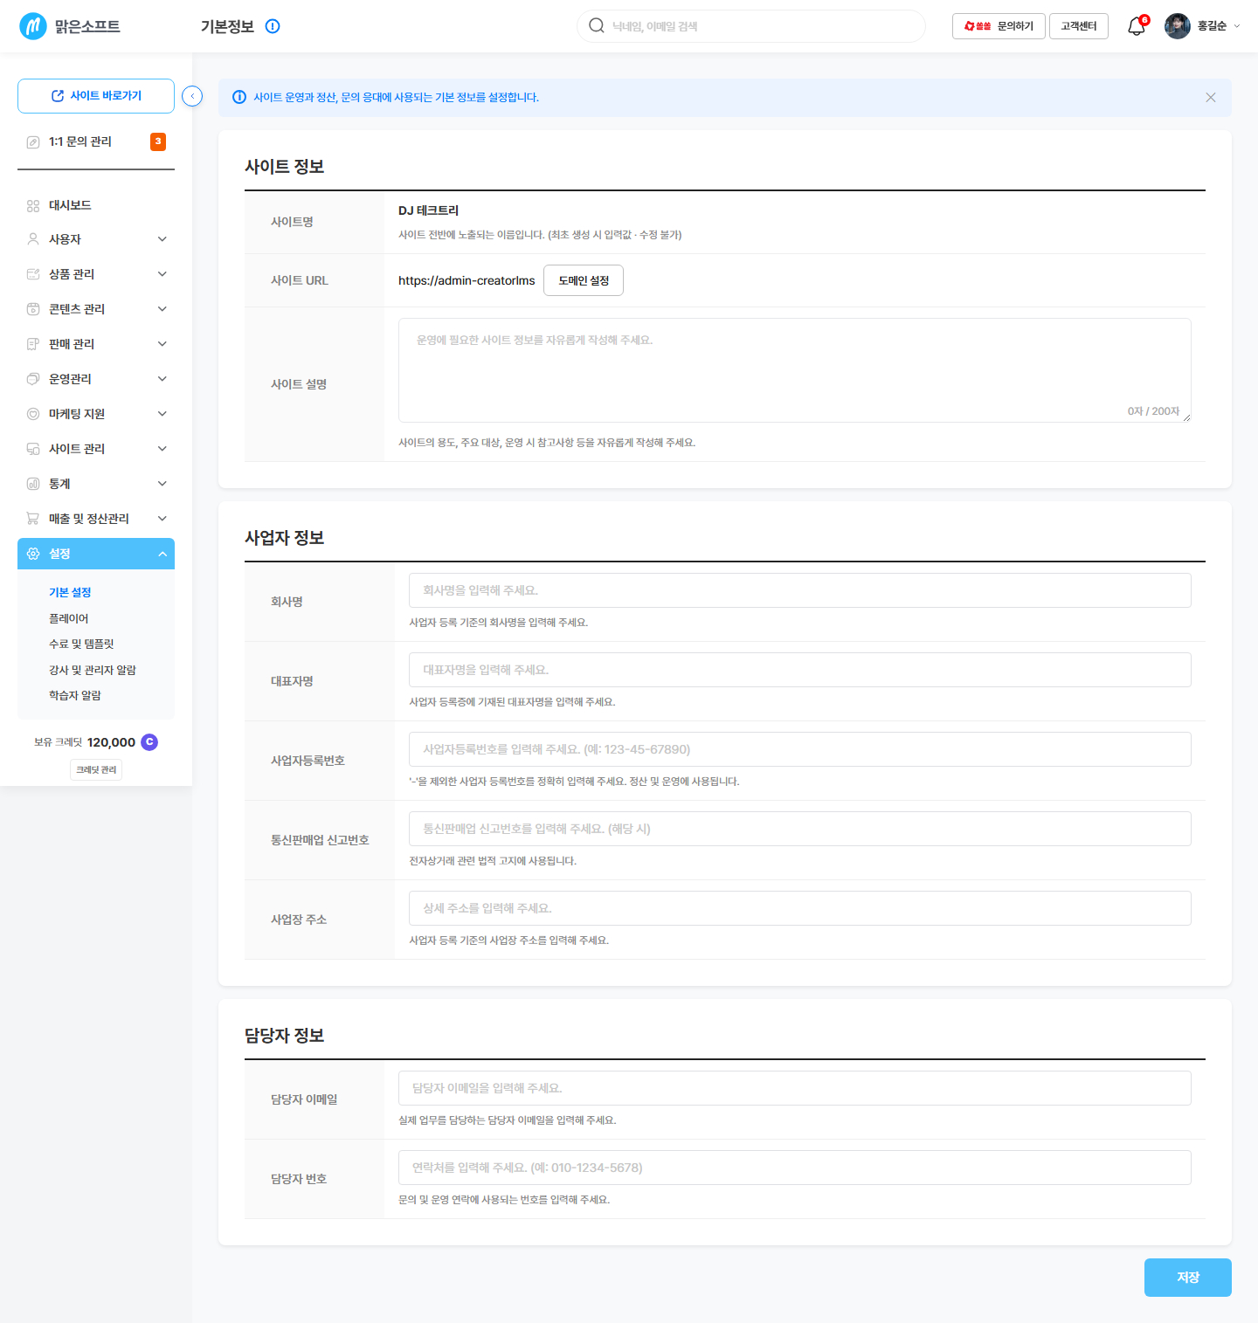
Task: Click the 운영관리 icon
Action: (x=33, y=378)
